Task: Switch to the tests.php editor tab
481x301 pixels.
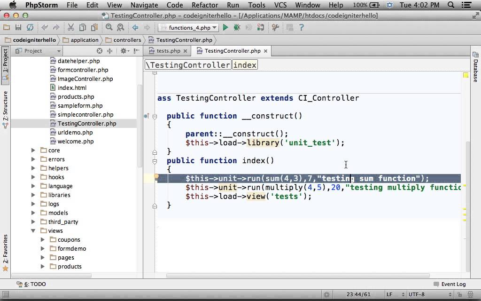Action: click(168, 51)
